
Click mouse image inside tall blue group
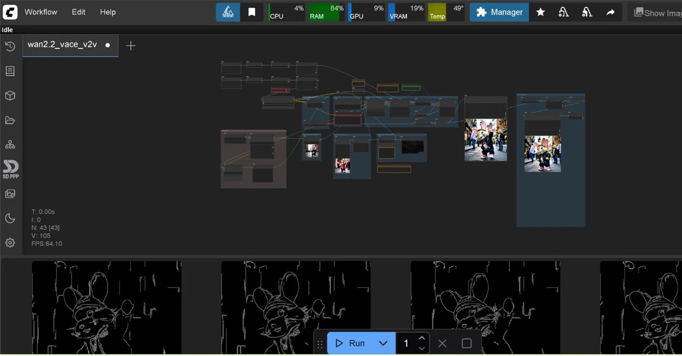click(x=542, y=153)
